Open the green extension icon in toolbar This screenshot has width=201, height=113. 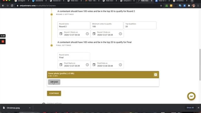167,6
